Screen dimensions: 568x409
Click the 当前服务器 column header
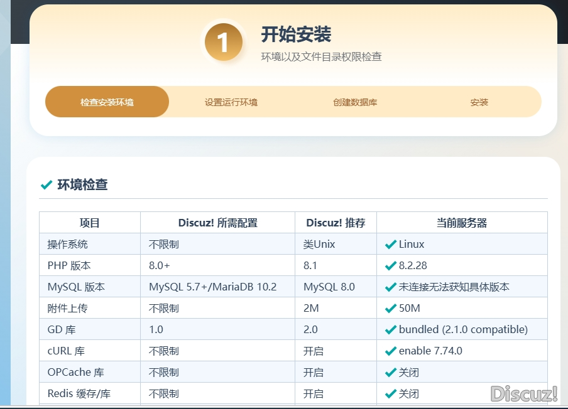(x=462, y=223)
